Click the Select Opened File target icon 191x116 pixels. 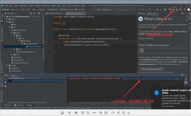(x=31, y=13)
